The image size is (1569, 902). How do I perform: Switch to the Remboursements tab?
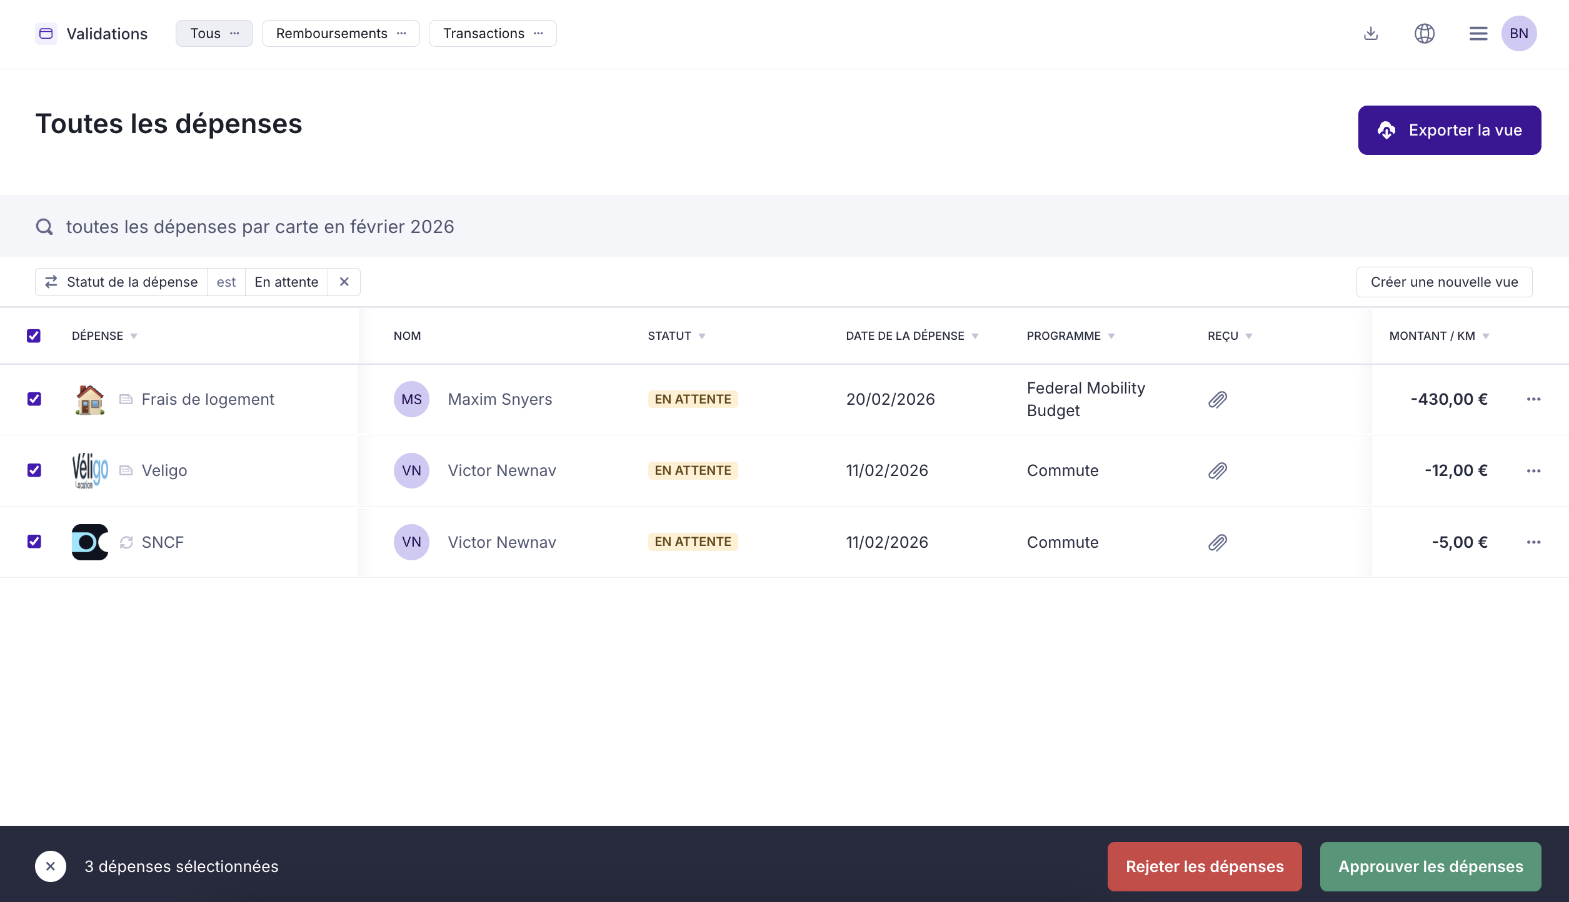click(x=332, y=33)
